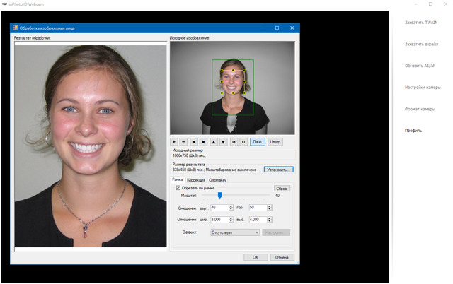Switch to the Коррекция tab
Screen dimensions: 453x284
tap(195, 180)
